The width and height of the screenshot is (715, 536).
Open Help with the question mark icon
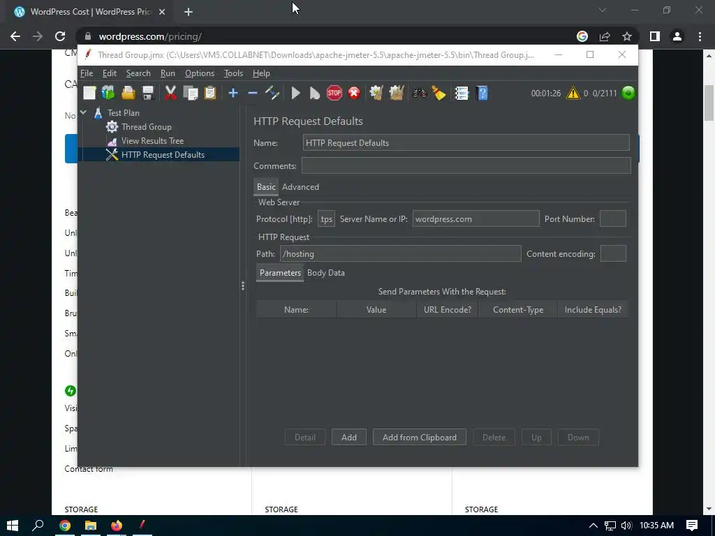(482, 93)
